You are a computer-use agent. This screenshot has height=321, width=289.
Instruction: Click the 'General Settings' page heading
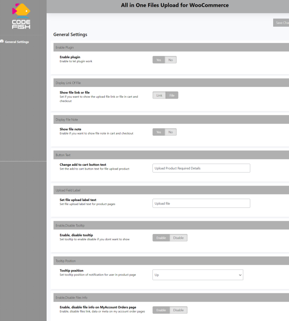tap(70, 35)
